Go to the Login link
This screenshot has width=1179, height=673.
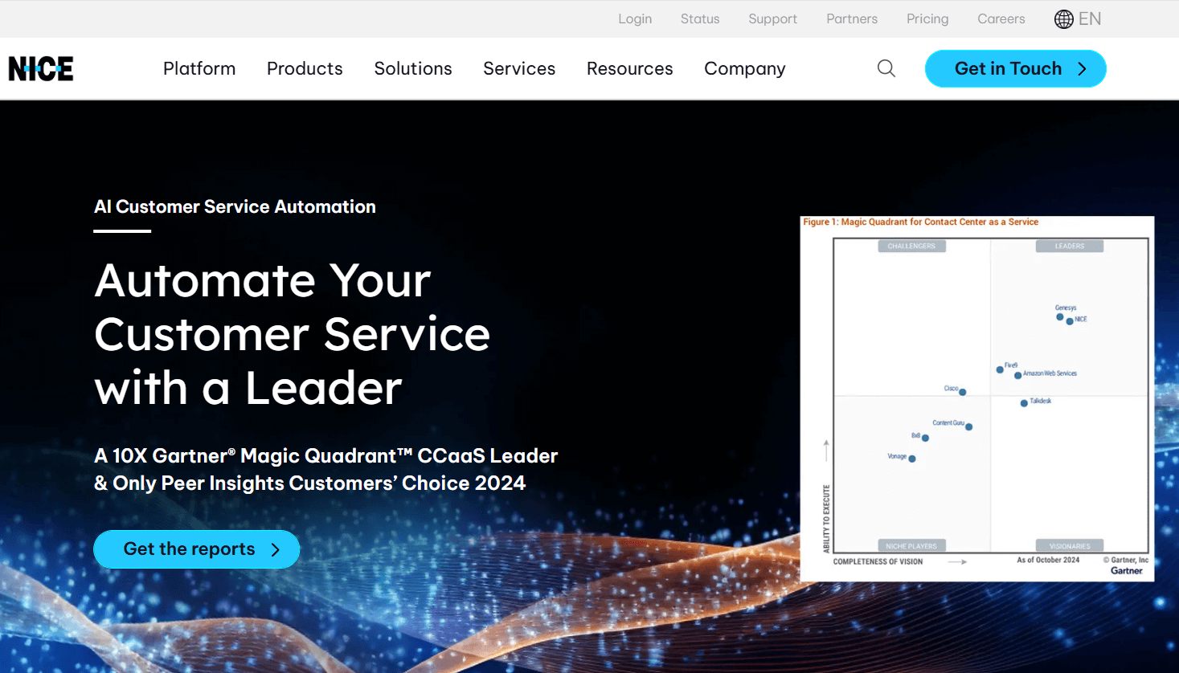tap(635, 18)
